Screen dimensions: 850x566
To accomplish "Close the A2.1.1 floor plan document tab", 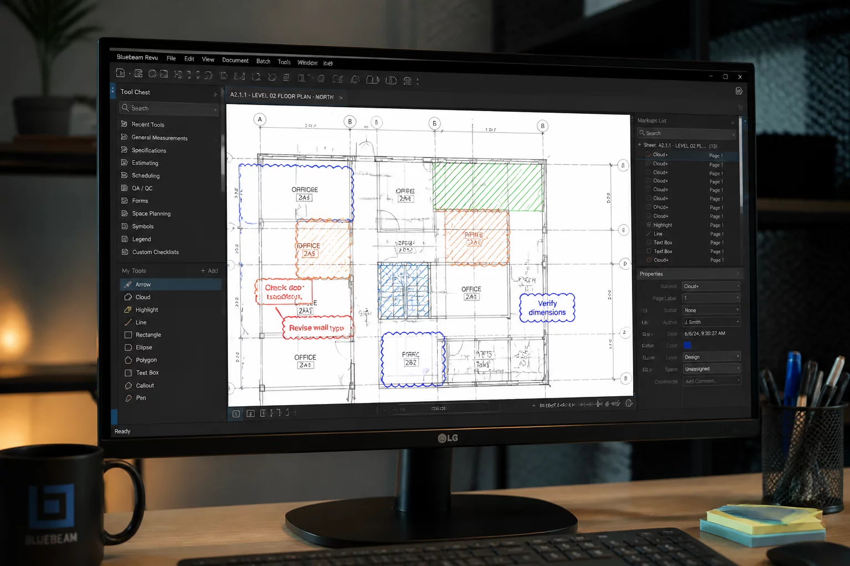I will point(341,97).
